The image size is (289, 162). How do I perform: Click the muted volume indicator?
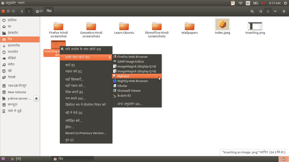[263, 3]
